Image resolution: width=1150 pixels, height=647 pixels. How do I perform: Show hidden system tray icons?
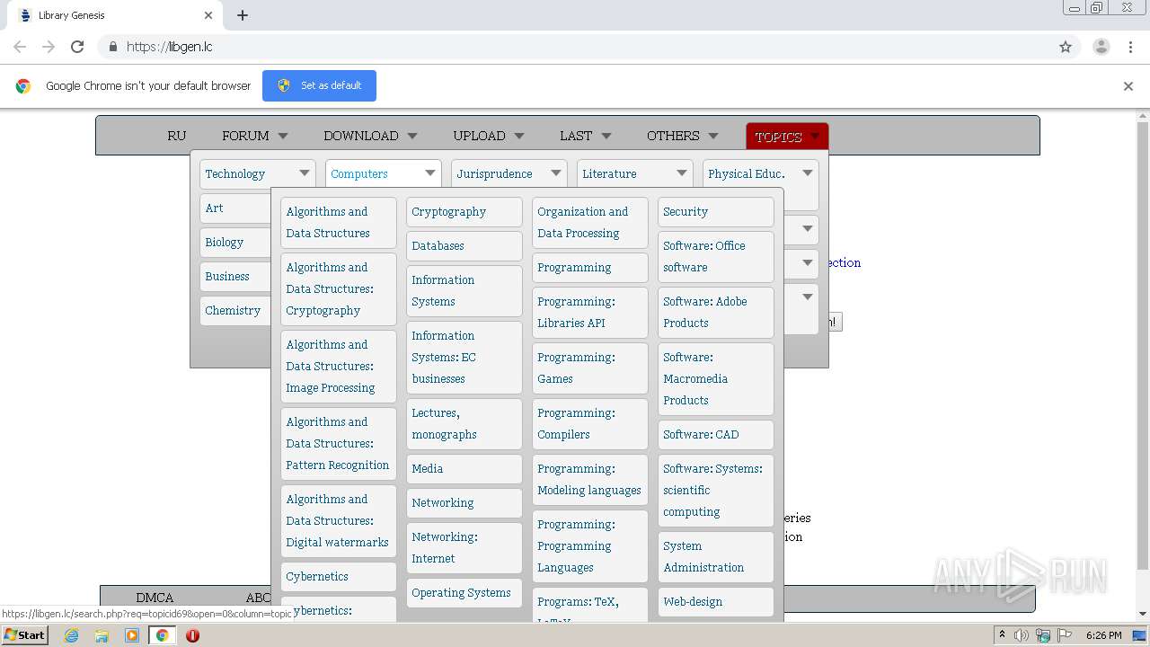1002,635
